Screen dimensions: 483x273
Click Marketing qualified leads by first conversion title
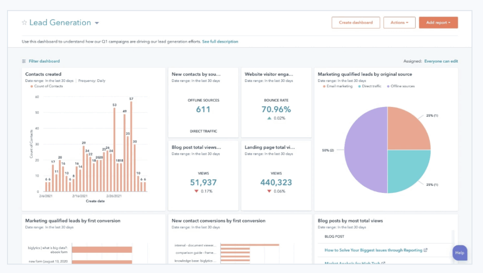click(x=73, y=221)
